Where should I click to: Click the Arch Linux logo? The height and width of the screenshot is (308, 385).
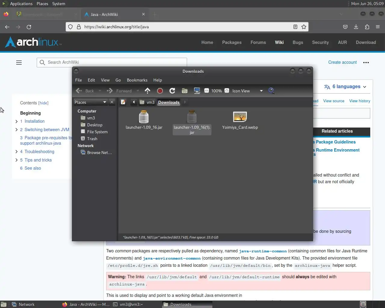click(x=33, y=42)
